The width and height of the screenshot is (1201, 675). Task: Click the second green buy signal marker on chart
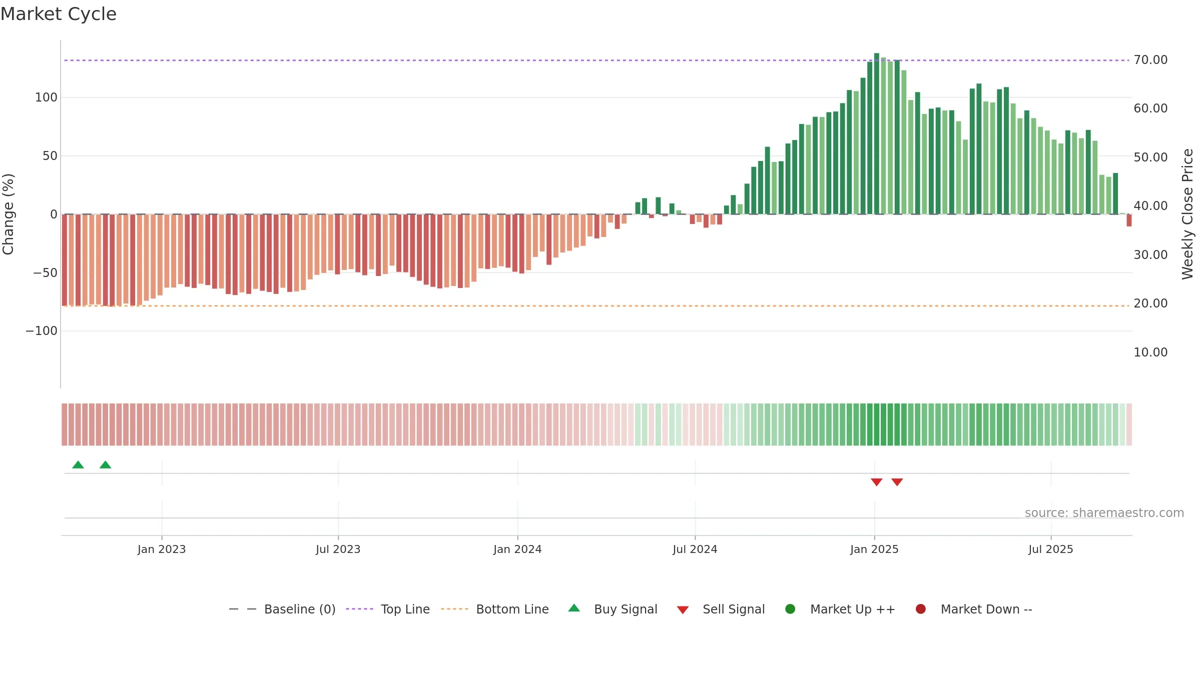click(x=105, y=464)
